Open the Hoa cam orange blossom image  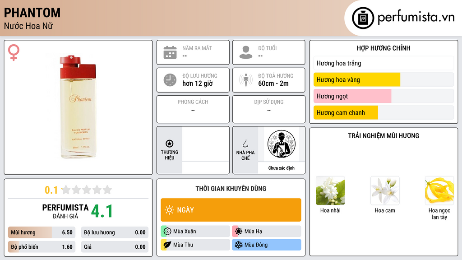pos(385,191)
